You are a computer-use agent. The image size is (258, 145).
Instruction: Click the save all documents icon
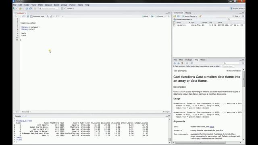point(31,8)
